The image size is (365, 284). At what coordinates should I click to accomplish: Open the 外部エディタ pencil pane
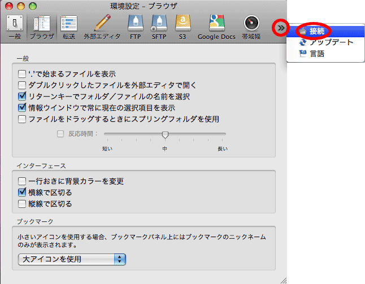point(102,27)
